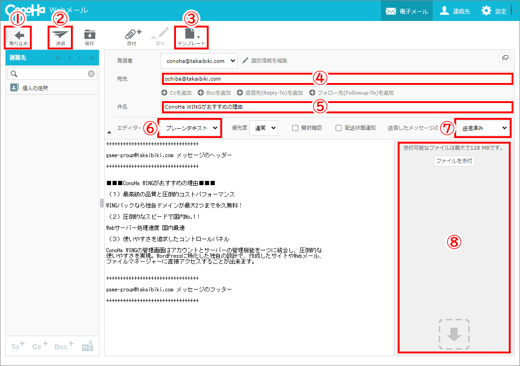
Task: Focus the contacts search box
Action: [x=52, y=74]
